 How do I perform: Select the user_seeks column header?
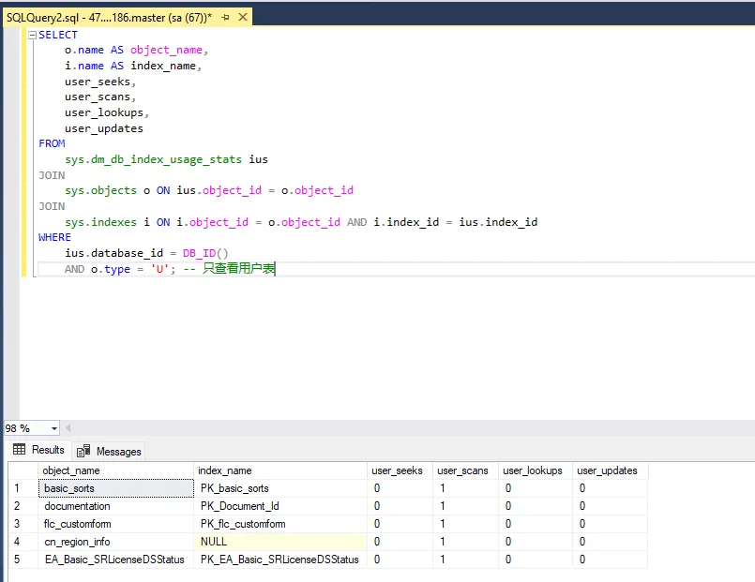[397, 470]
